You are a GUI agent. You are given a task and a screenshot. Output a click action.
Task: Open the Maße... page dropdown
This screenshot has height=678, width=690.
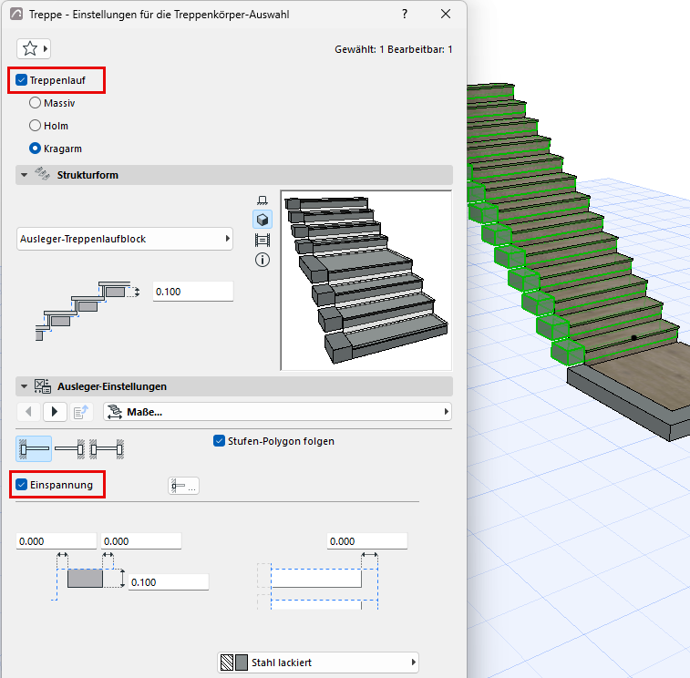[x=278, y=412]
